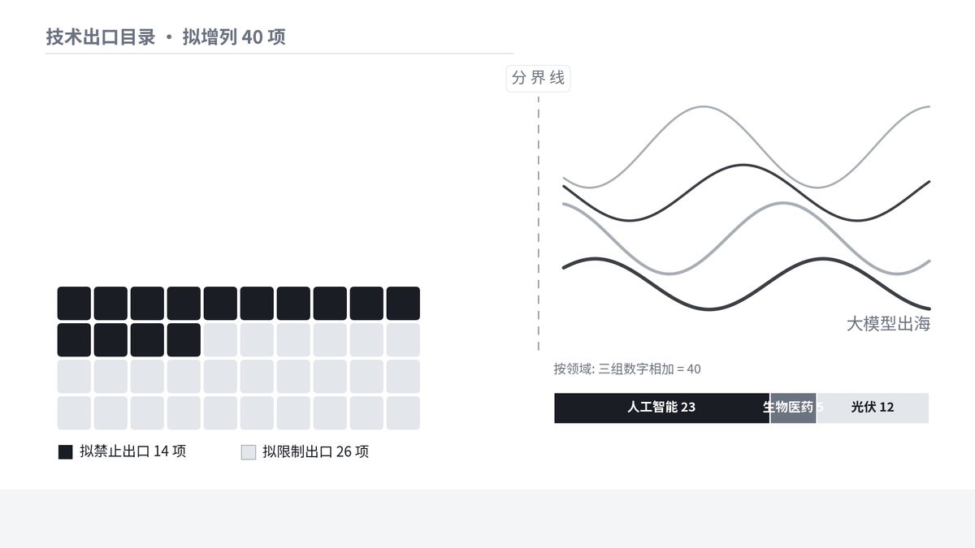Select the 大模型出海 line label
This screenshot has width=975, height=548.
888,324
